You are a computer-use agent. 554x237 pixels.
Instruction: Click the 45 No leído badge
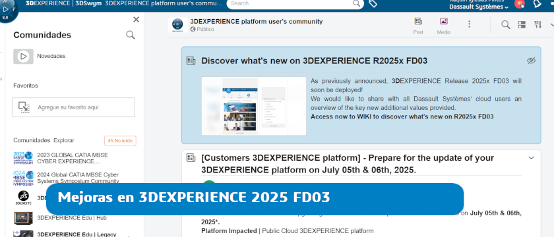(120, 141)
